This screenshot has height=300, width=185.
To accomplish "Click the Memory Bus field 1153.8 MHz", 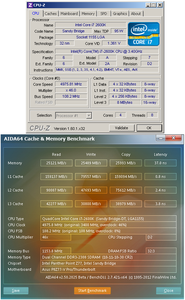I will coord(56,251).
